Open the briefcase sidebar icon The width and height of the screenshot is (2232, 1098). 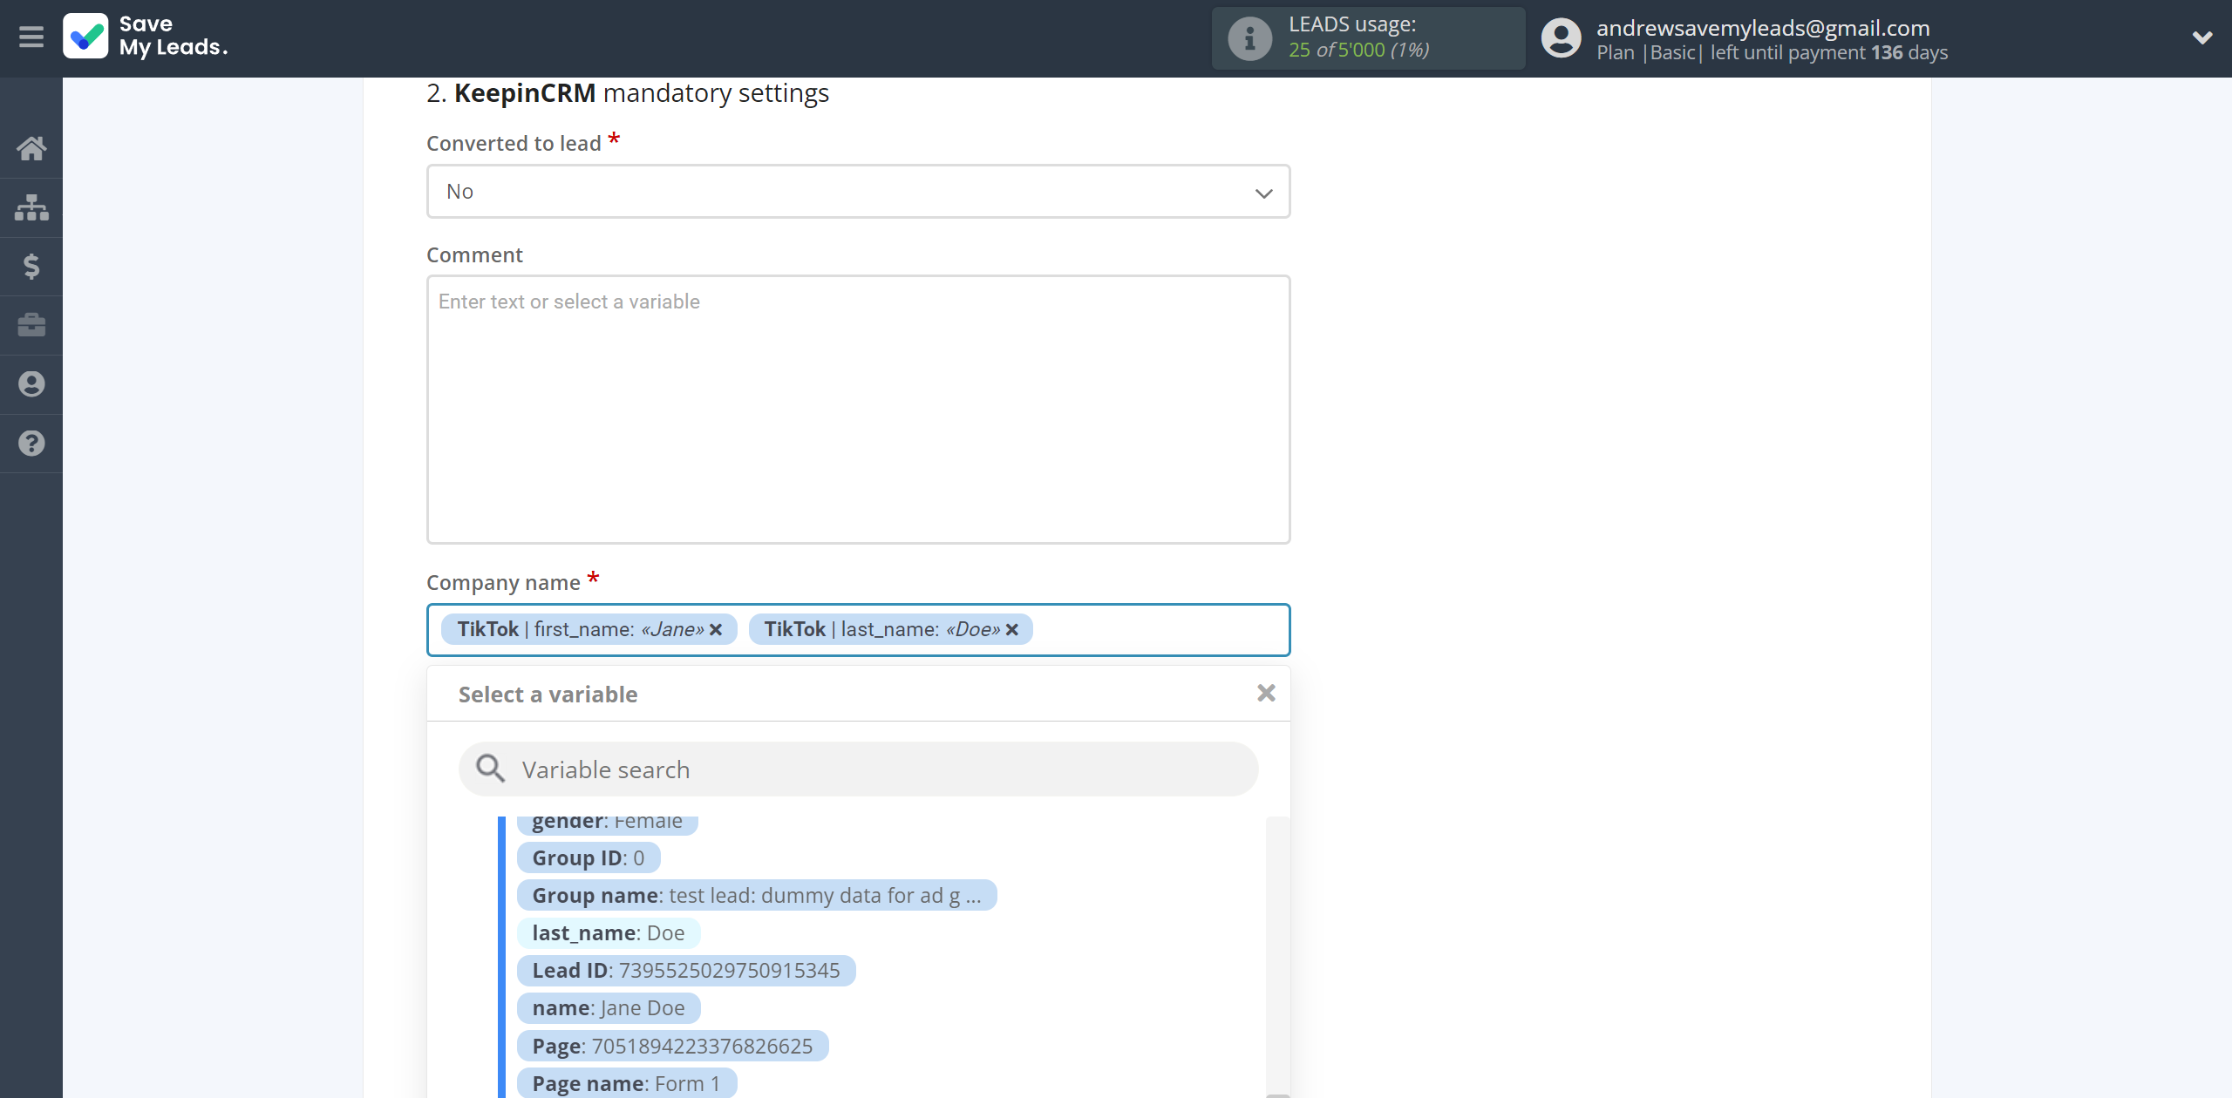coord(31,325)
